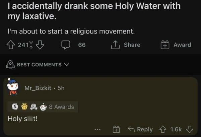The height and width of the screenshot is (137, 201).
Task: Open the comment's three-dot overflow menu
Action: coord(97,129)
